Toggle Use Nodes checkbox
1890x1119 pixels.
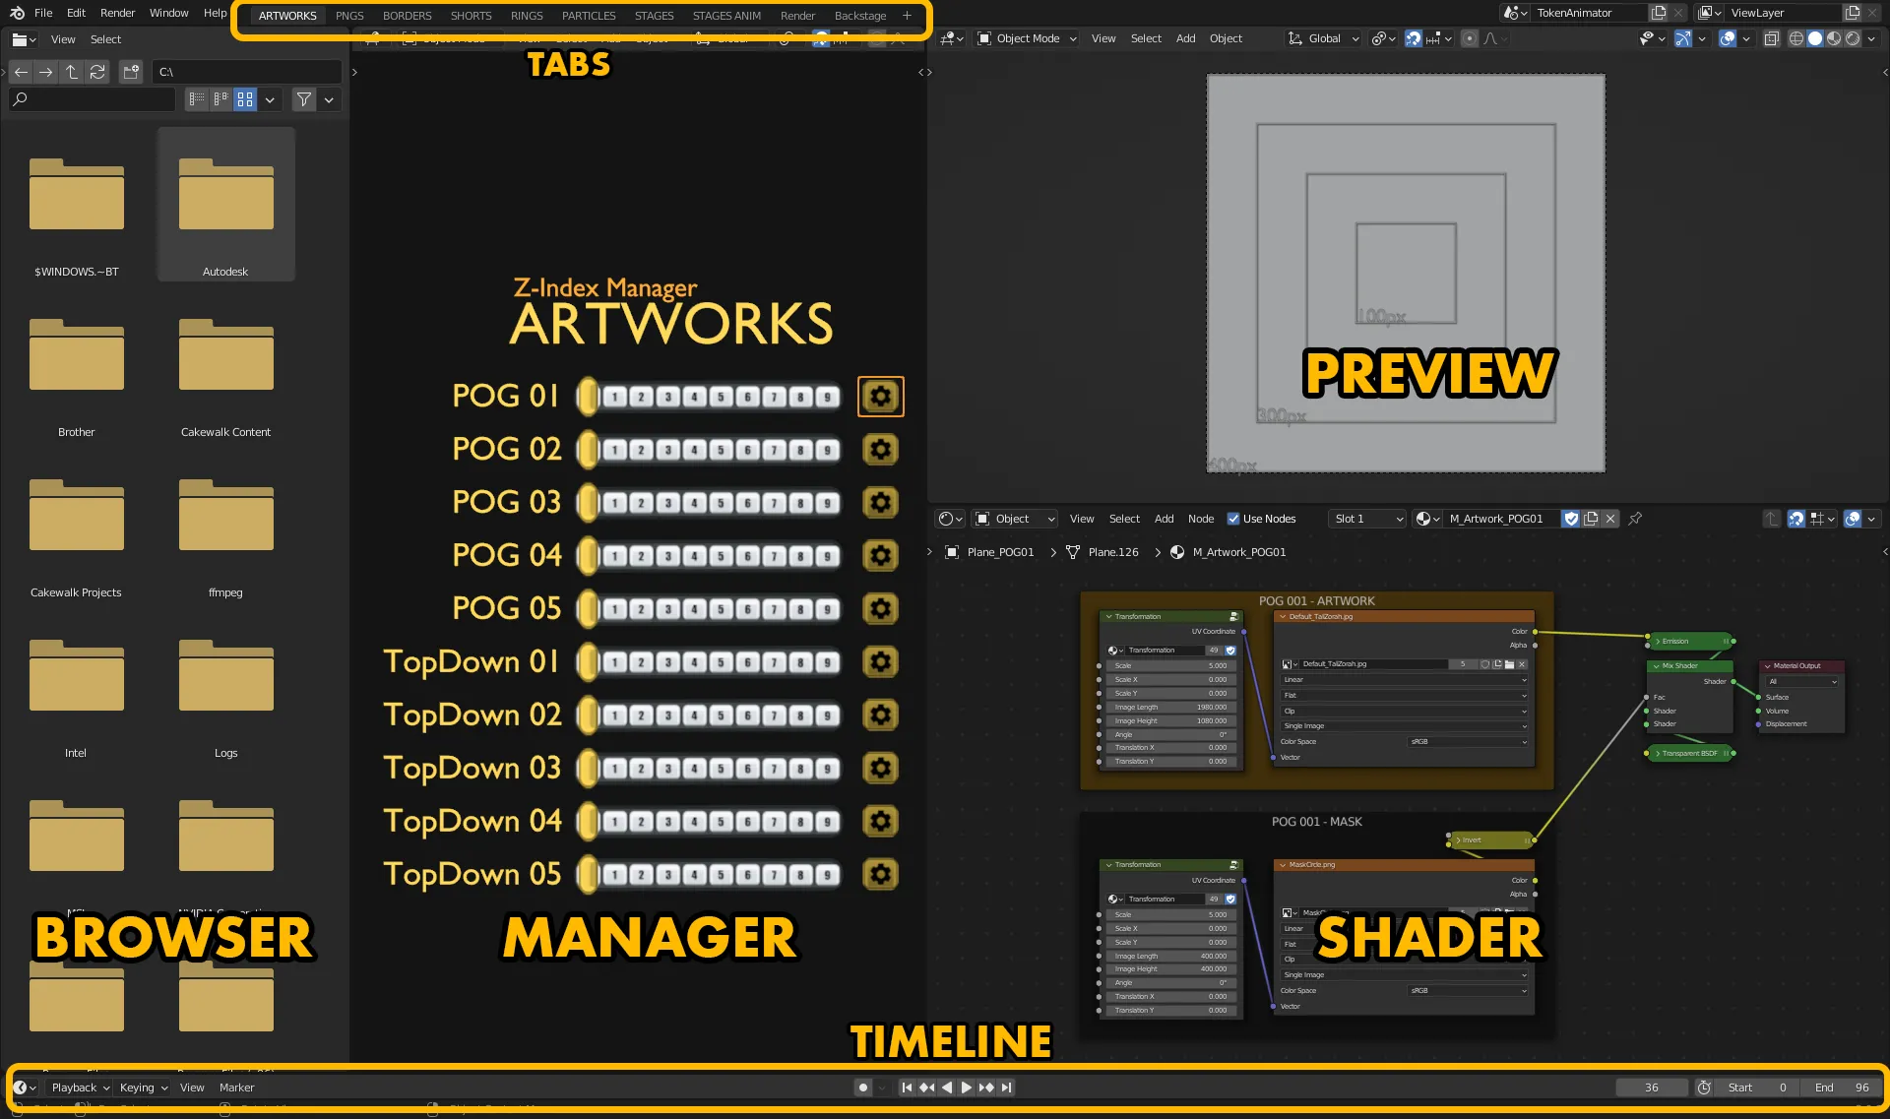[1233, 519]
